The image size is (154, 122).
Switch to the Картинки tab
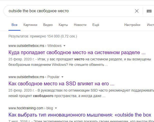(x=30, y=25)
